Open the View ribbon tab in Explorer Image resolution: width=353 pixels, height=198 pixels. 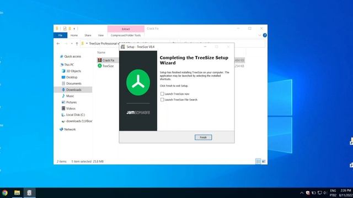click(101, 35)
